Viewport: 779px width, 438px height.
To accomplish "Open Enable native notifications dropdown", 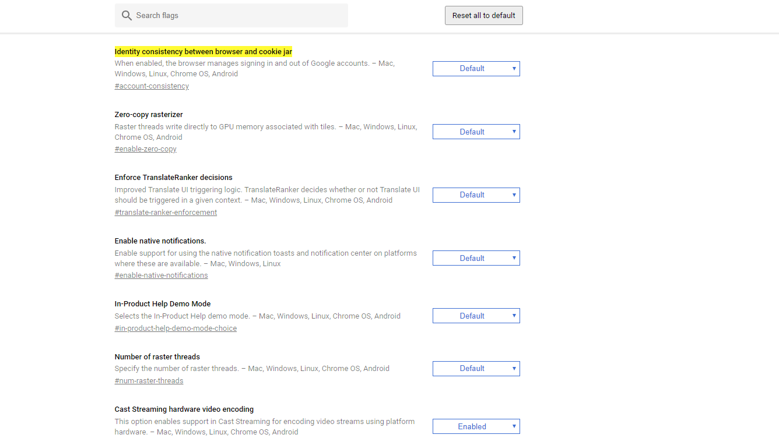I will tap(476, 258).
